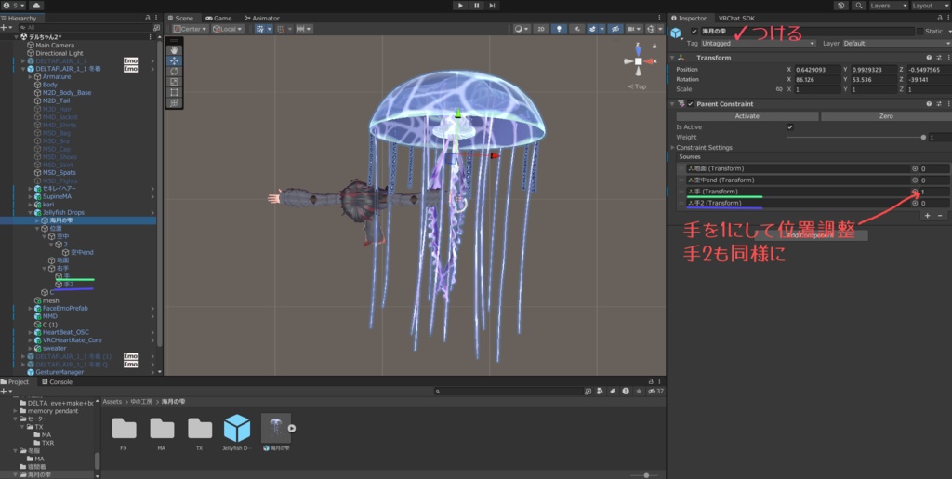Click the Play button in top toolbar

(460, 6)
